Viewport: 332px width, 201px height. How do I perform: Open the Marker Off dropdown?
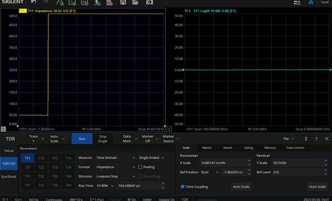[150, 139]
